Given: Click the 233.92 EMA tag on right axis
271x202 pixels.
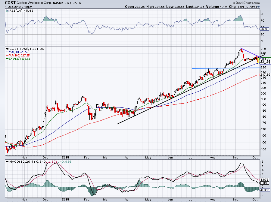Looking at the screenshot, I should (x=265, y=59).
